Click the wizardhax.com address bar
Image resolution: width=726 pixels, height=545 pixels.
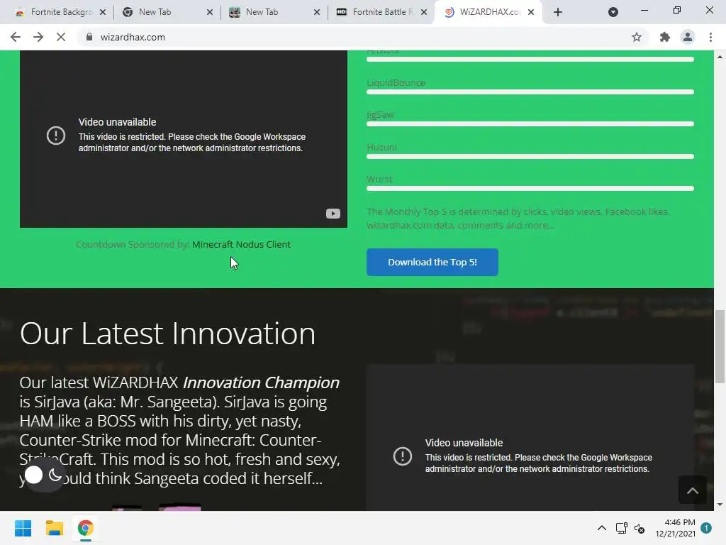point(361,37)
